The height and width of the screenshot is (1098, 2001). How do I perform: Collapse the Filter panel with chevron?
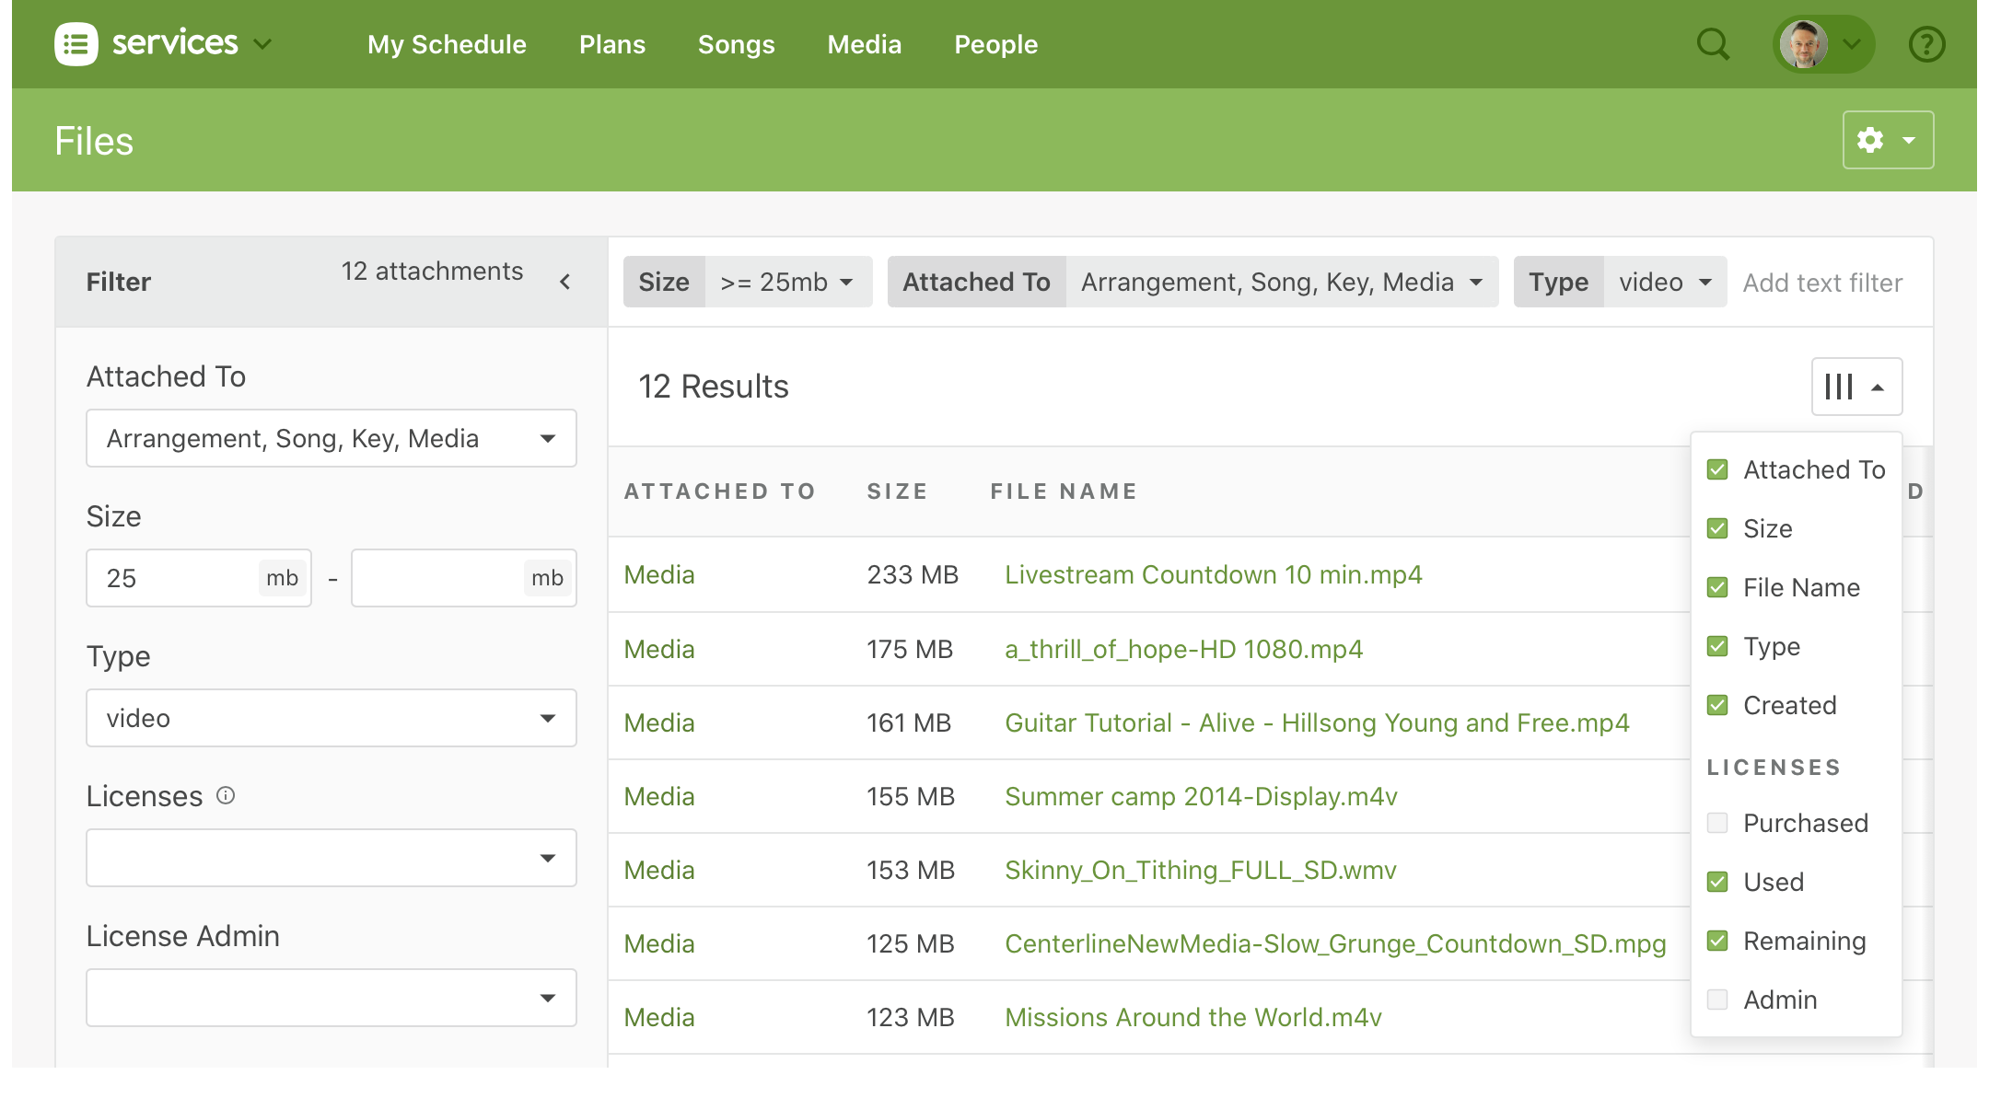click(x=565, y=282)
